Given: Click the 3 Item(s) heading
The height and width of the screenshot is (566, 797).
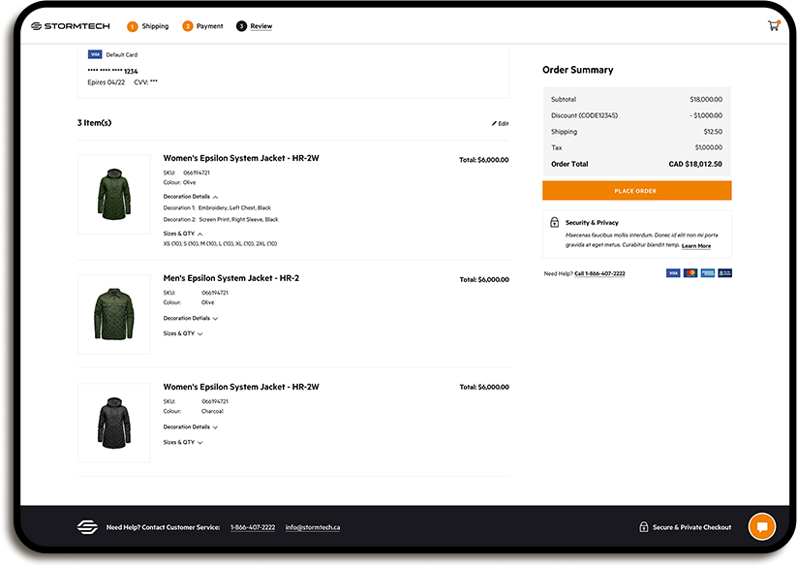Looking at the screenshot, I should pyautogui.click(x=94, y=122).
